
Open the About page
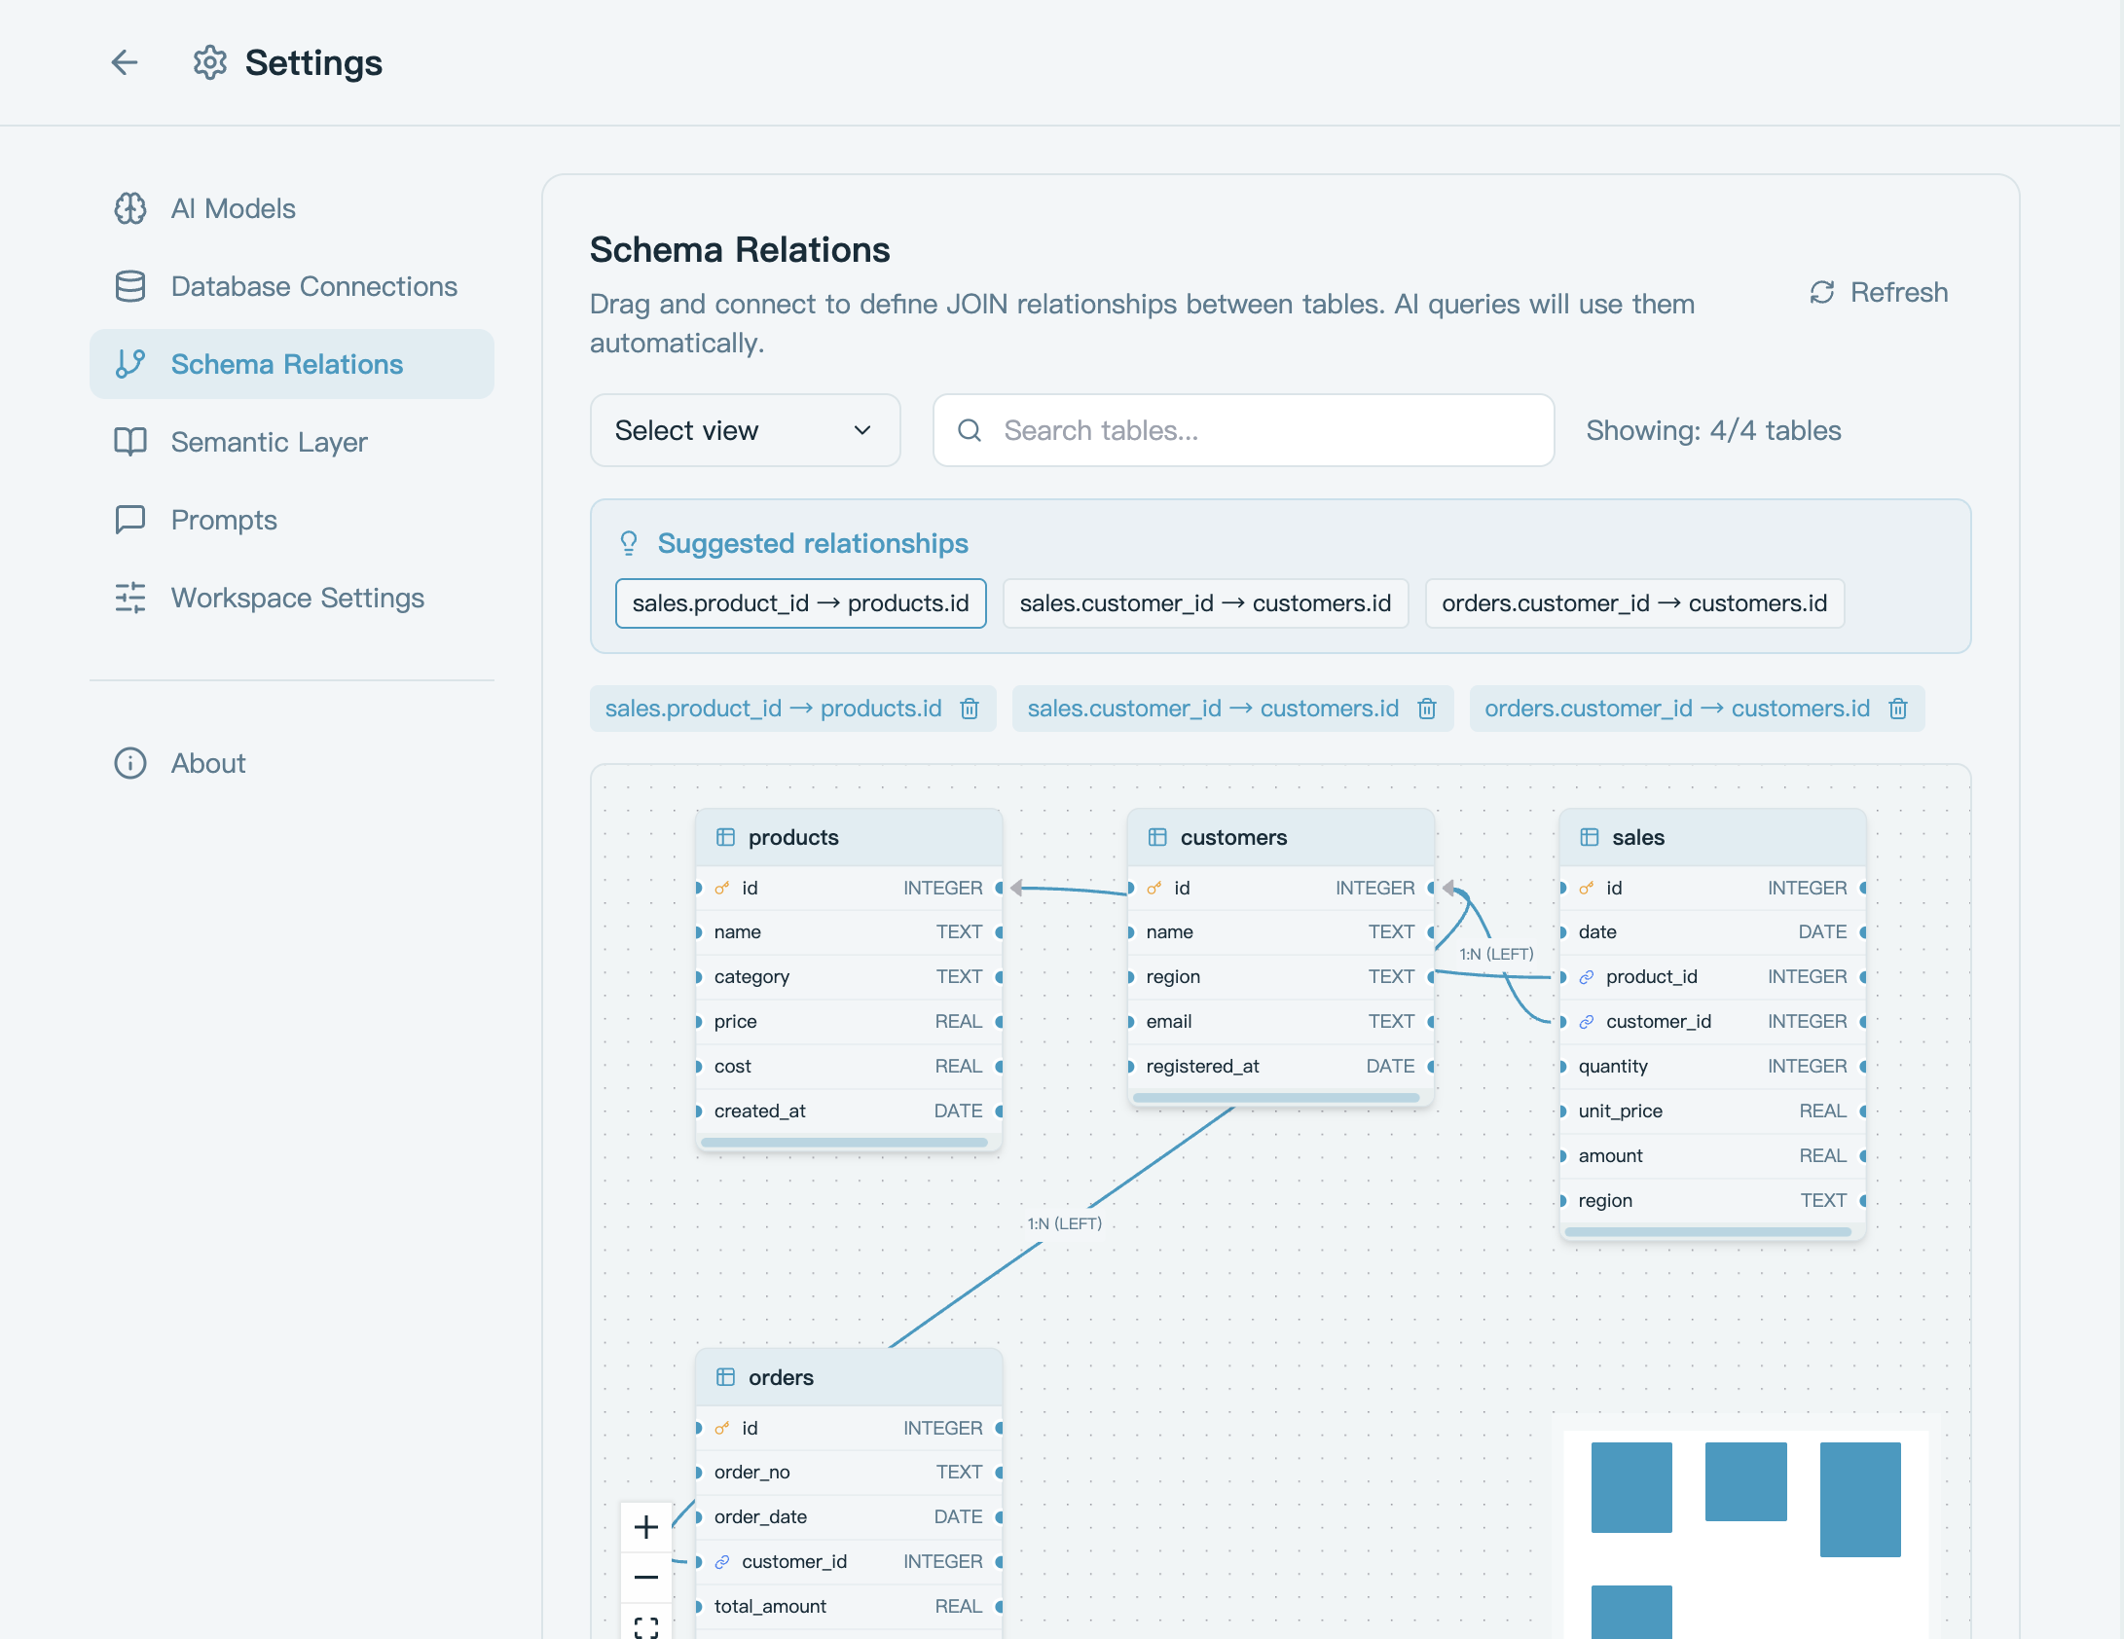[x=292, y=763]
